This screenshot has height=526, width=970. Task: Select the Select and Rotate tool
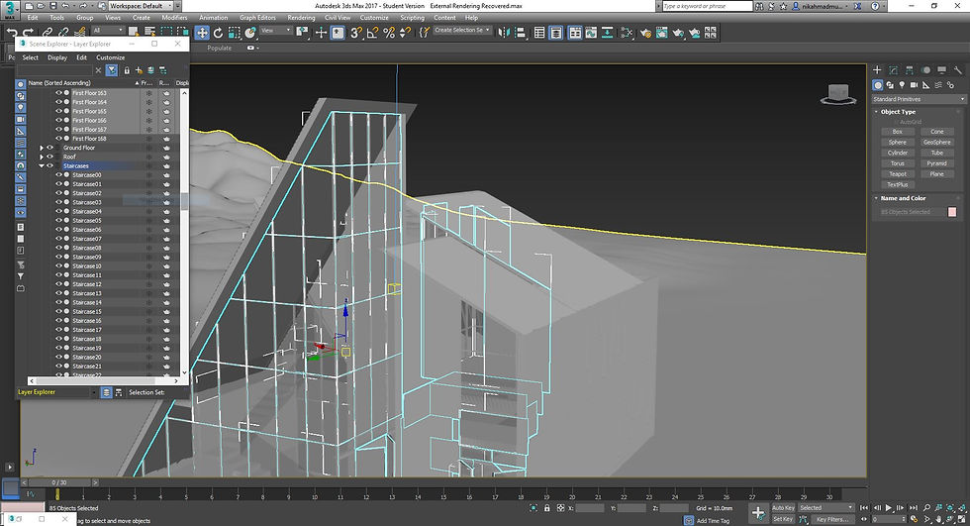click(x=219, y=32)
